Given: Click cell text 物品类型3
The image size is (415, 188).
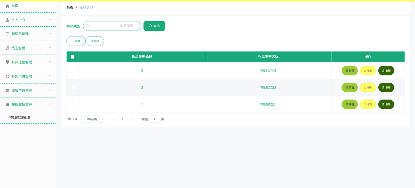Looking at the screenshot, I should [268, 70].
